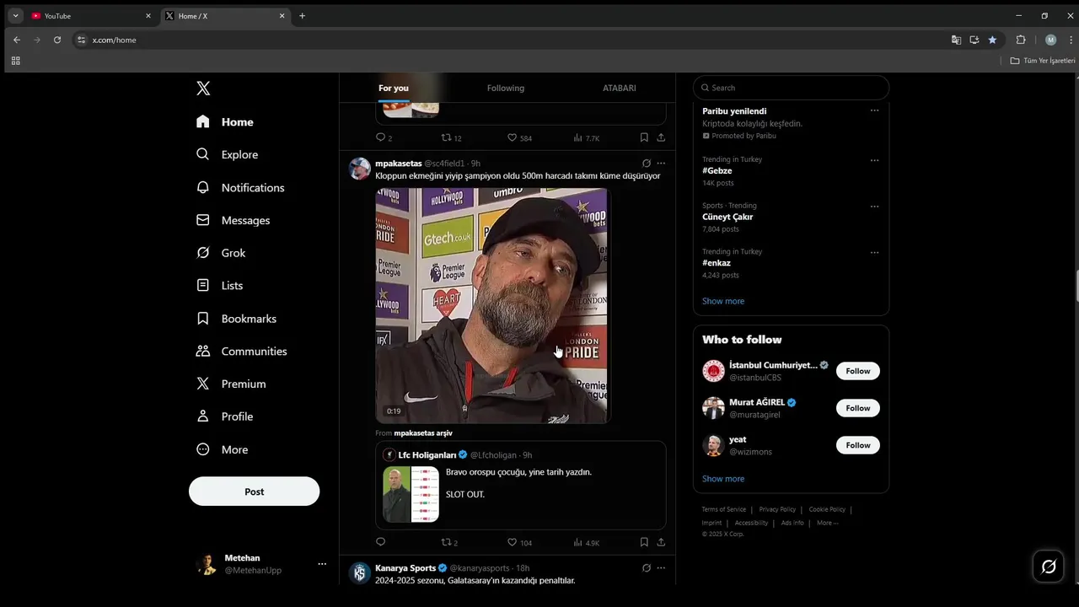Open Explore in the sidebar
The height and width of the screenshot is (607, 1079).
coord(228,154)
